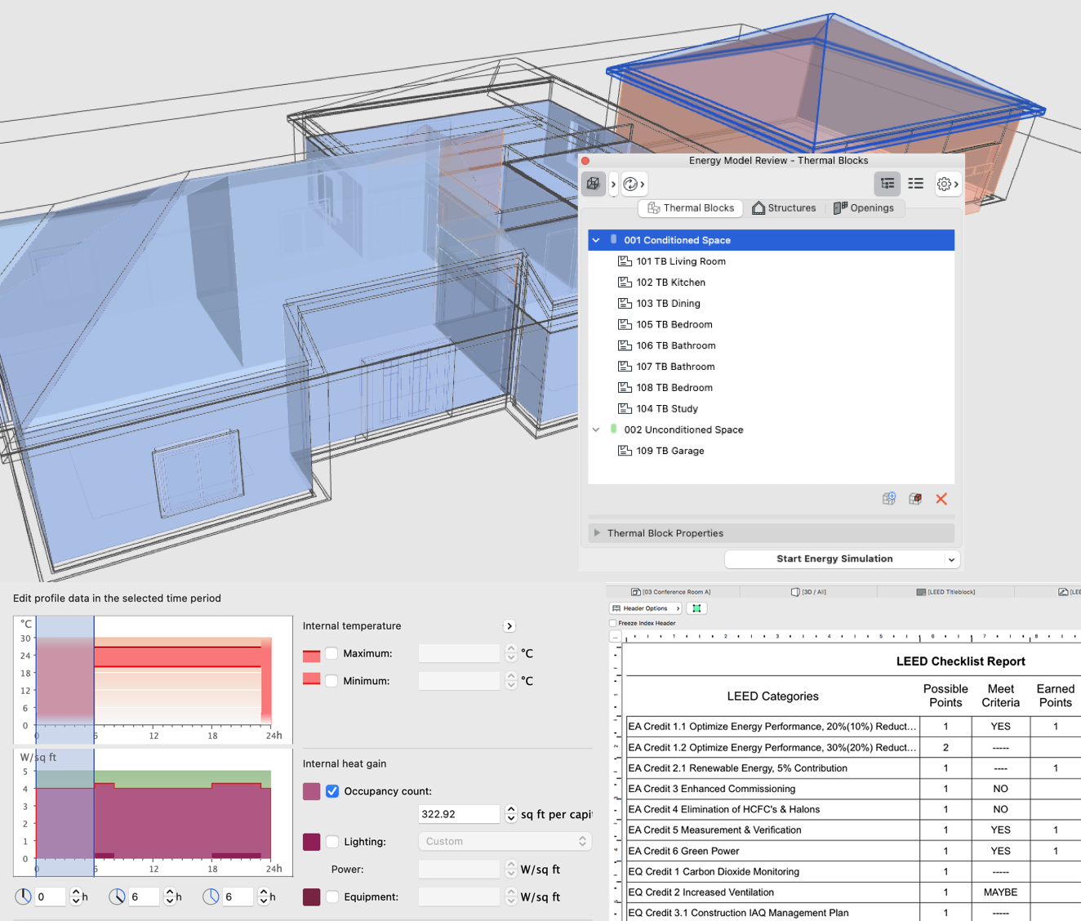Image resolution: width=1081 pixels, height=921 pixels.
Task: Click the arrow button beside Internal temperature
Action: (x=509, y=626)
